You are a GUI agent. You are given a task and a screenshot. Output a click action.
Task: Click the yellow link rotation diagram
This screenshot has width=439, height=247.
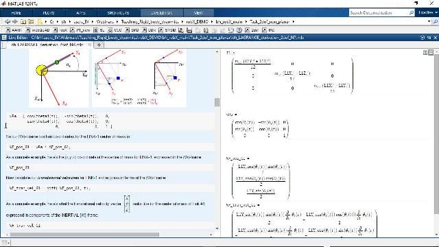point(59,78)
